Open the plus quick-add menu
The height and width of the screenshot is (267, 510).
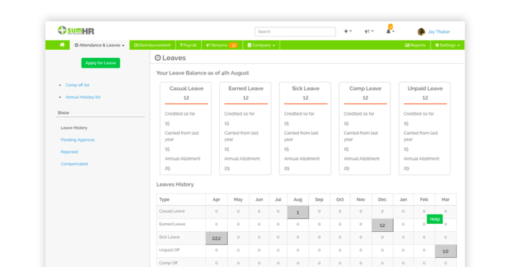[x=347, y=31]
